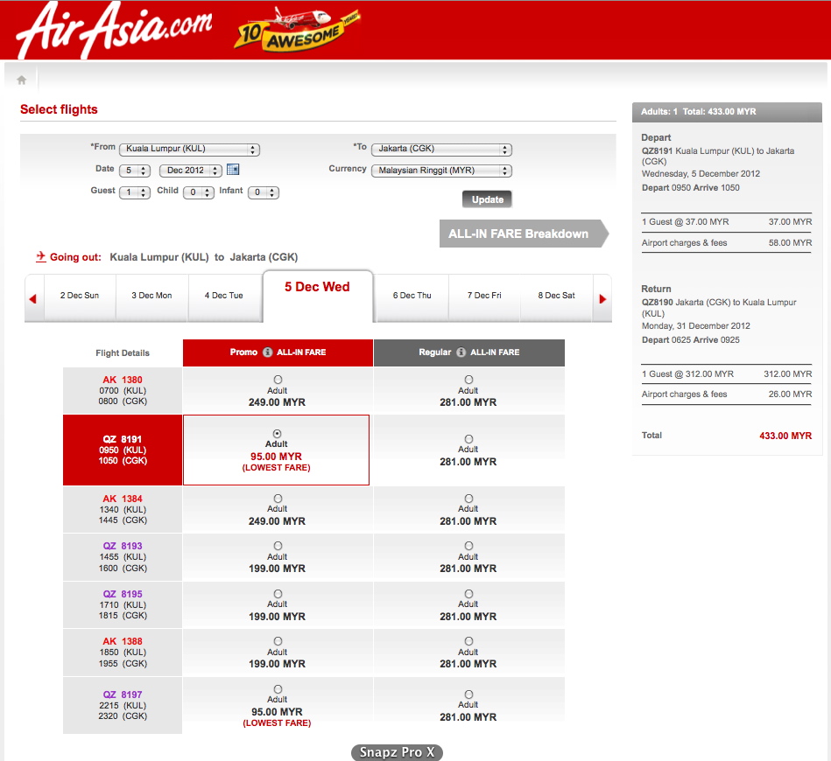Viewport: 831px width, 761px height.
Task: Select the 5 Dec Wed tab
Action: click(x=318, y=296)
